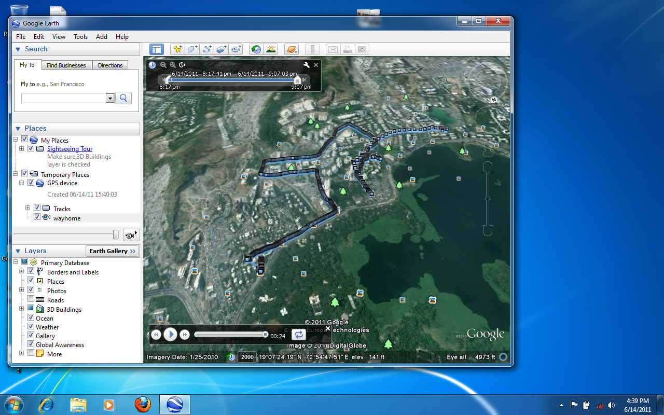
Task: Uncheck the wayhome tour checkbox
Action: coord(37,218)
